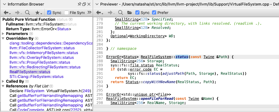The width and height of the screenshot is (279, 112).
Task: Open the Parameters options dropdown
Action: coord(31,33)
